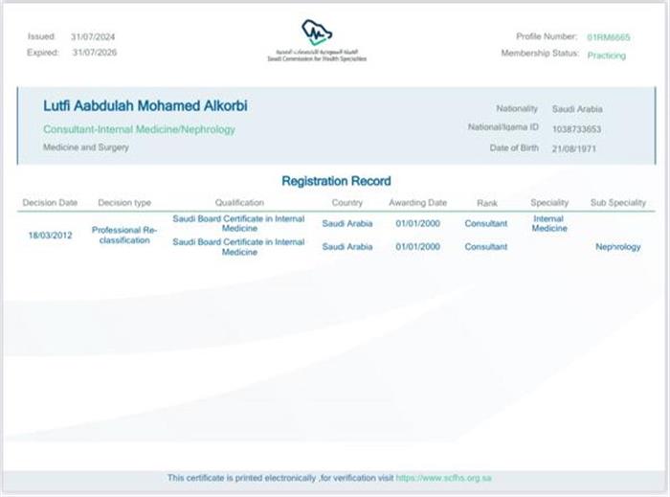Click the Decision type column header
This screenshot has width=670, height=497.
(124, 203)
